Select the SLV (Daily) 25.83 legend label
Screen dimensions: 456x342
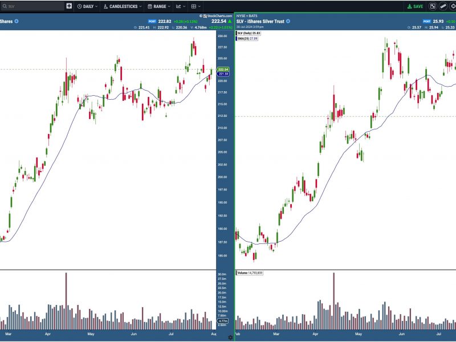[x=249, y=33]
